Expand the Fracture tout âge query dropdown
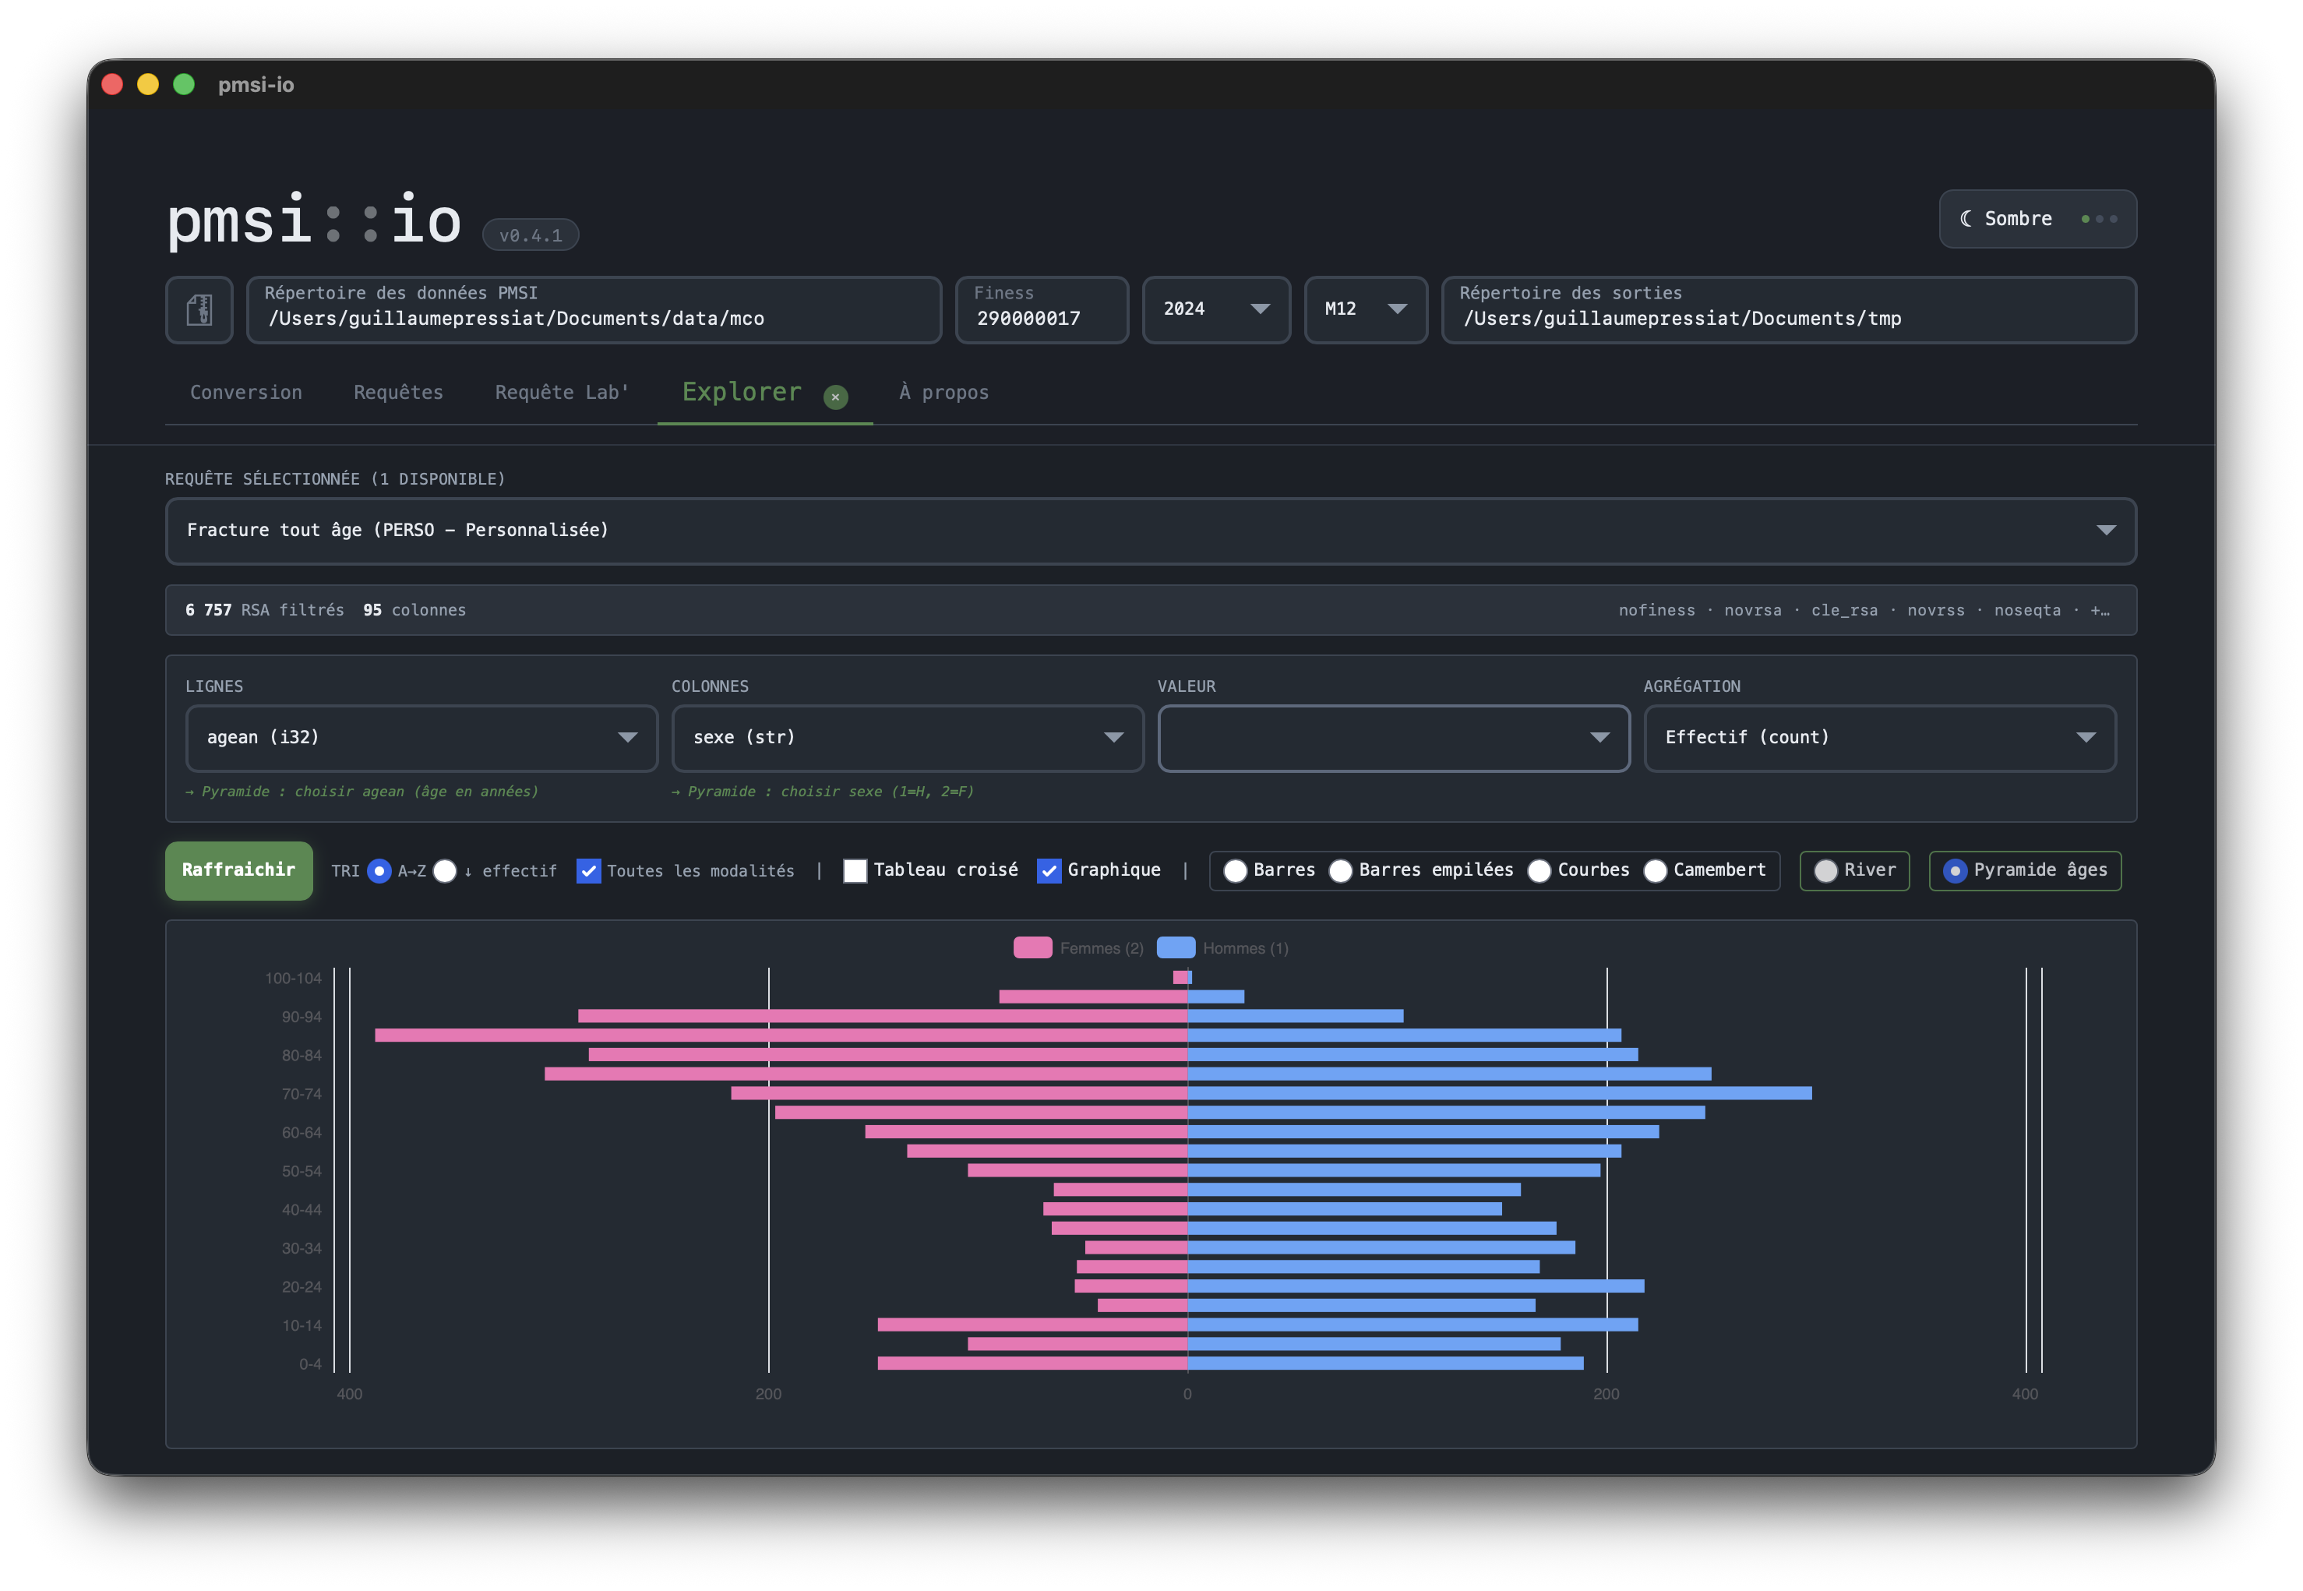This screenshot has width=2303, height=1591. click(1150, 531)
